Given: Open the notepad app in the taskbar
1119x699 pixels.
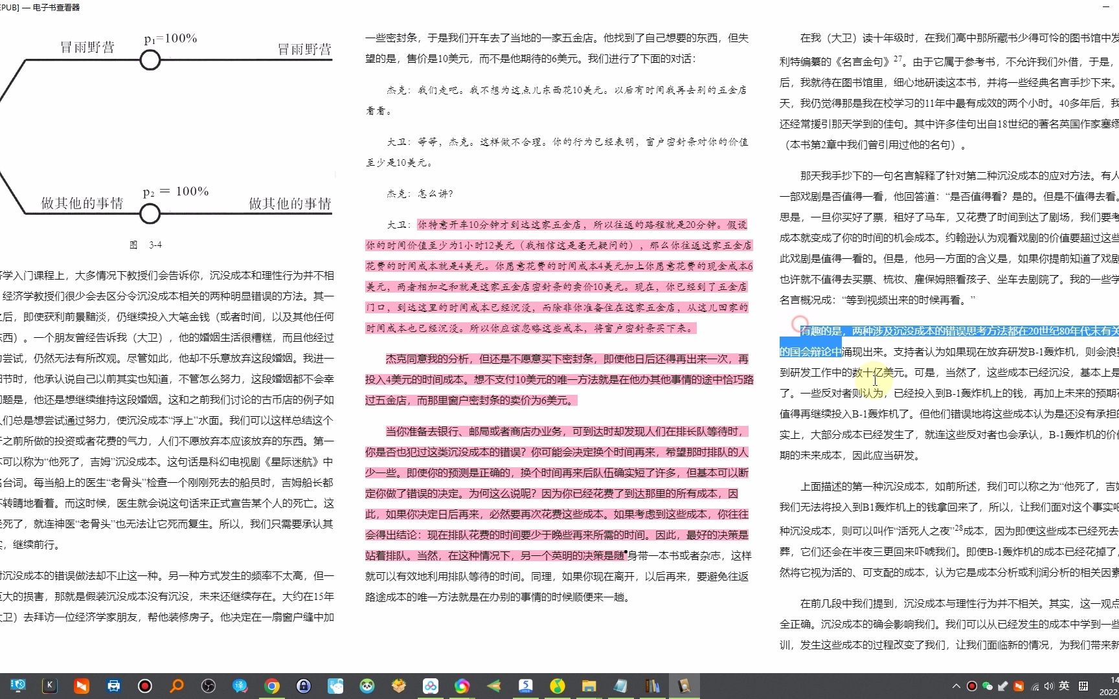Looking at the screenshot, I should coord(621,686).
